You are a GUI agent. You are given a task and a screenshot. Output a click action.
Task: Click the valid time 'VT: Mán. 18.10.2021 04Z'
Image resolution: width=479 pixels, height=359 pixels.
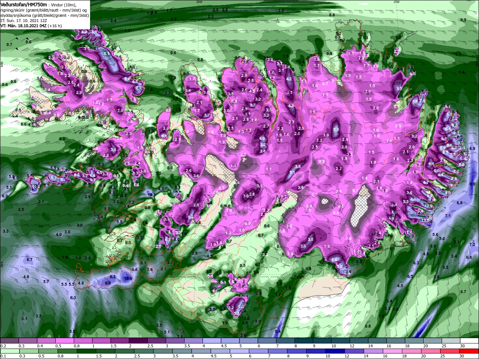coord(23,26)
